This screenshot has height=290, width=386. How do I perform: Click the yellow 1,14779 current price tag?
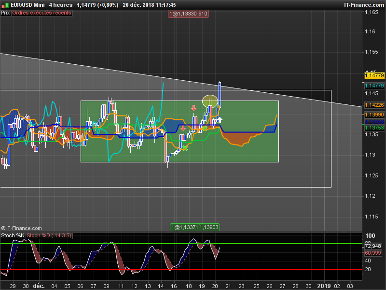374,75
